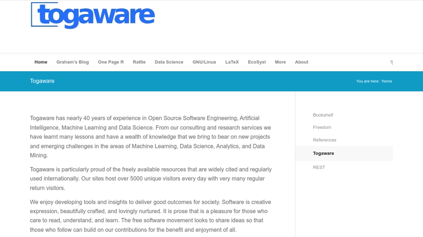
Task: Open the Data Science menu
Action: [x=169, y=62]
